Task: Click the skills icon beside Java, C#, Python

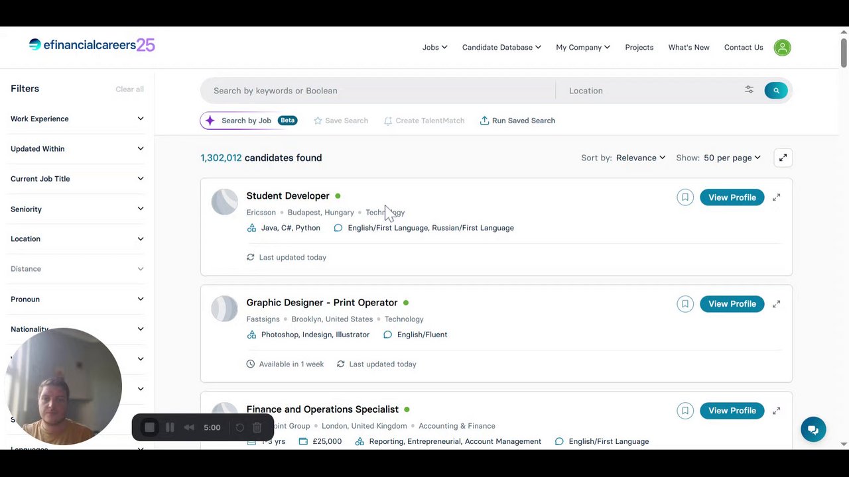Action: tap(251, 228)
